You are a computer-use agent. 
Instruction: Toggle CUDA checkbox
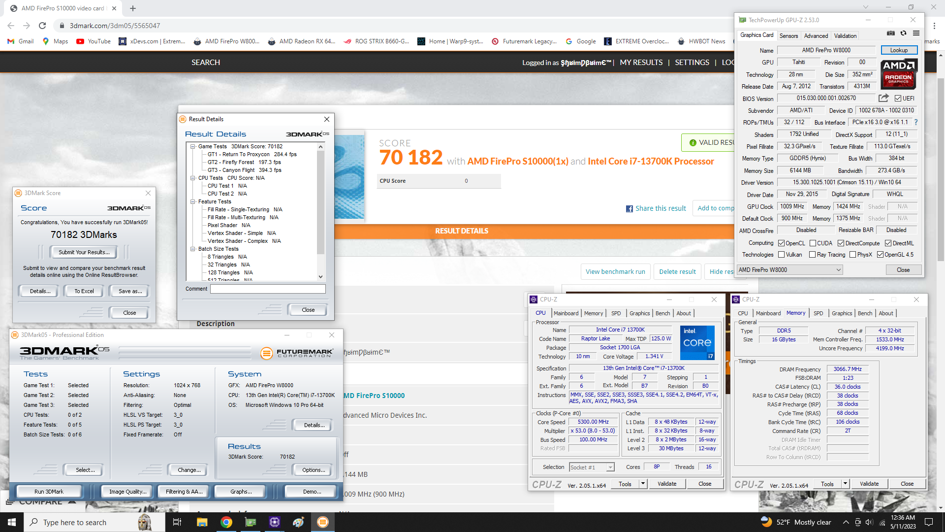[x=813, y=243]
